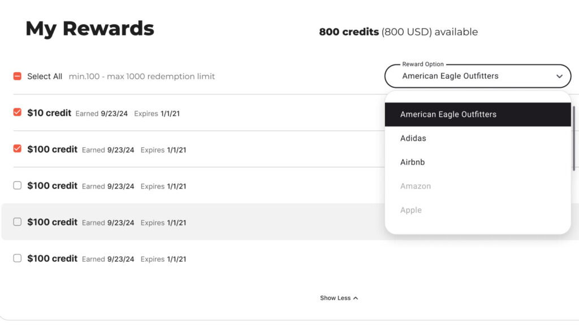Viewport: 579px width, 325px height.
Task: Toggle the Select All indeterminate checkbox
Action: click(x=17, y=76)
